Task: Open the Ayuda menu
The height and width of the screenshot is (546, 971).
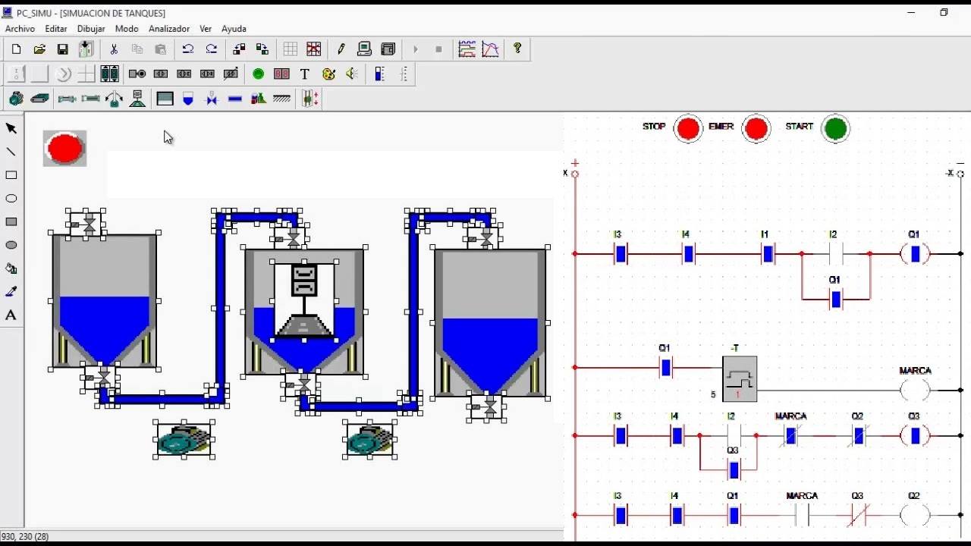Action: point(234,29)
